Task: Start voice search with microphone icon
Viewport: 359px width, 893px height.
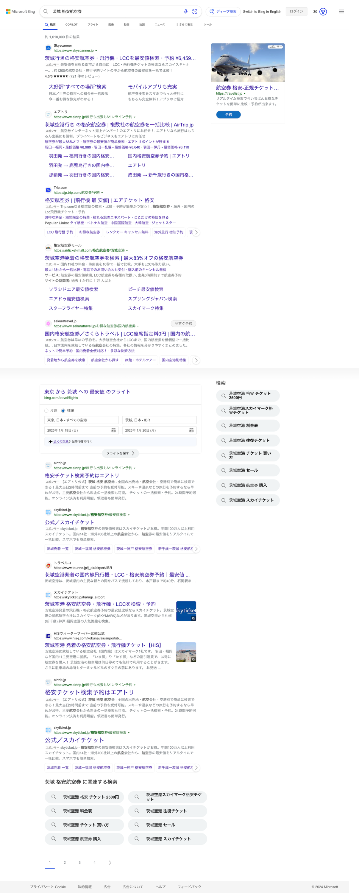Action: click(x=186, y=11)
